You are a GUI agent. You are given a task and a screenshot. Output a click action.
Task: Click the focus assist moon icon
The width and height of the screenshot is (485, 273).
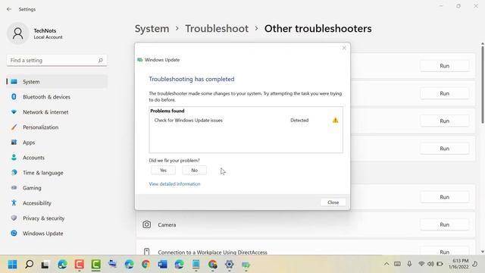pos(475,264)
